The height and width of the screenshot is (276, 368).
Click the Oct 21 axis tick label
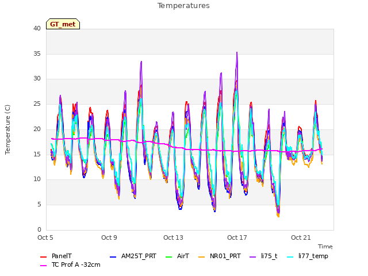tap(301, 237)
